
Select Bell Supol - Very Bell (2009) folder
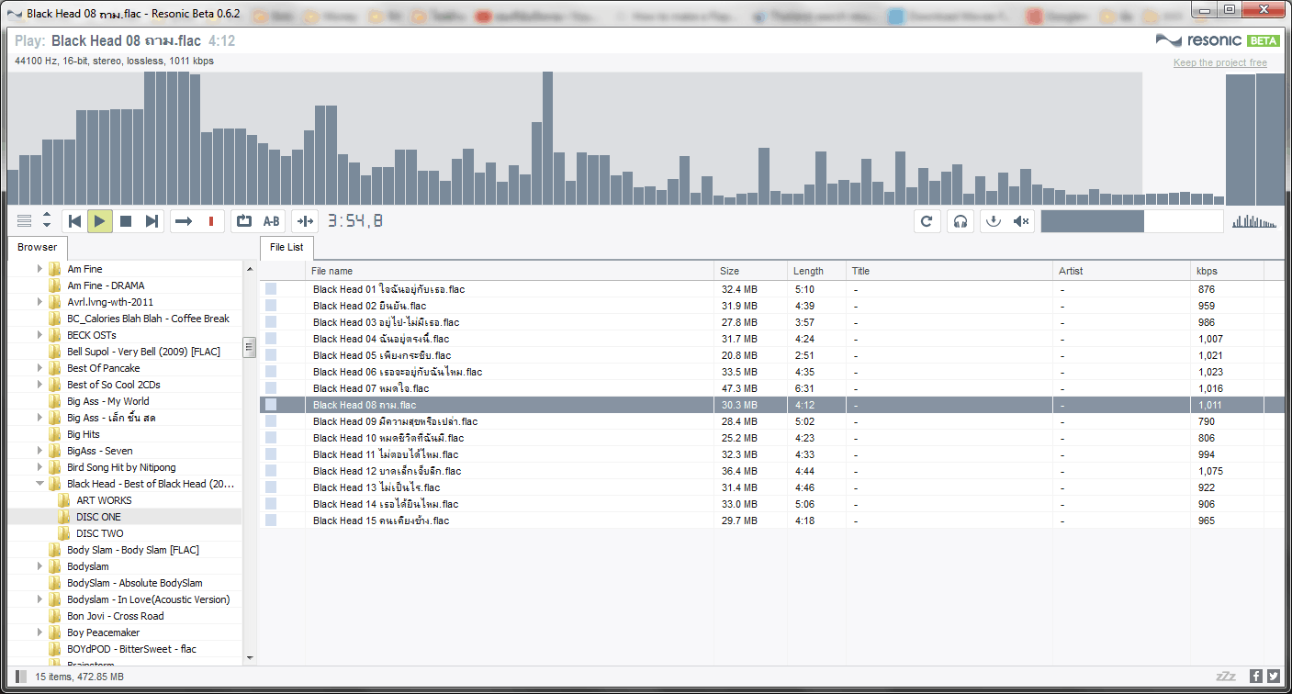click(x=143, y=352)
